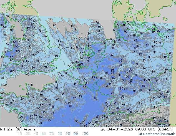The height and width of the screenshot is (136, 176).
Task: Click the '09:00 UTC' time label
Action: tap(146, 129)
